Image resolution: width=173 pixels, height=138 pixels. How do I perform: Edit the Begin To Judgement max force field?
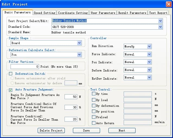(x=71, y=97)
